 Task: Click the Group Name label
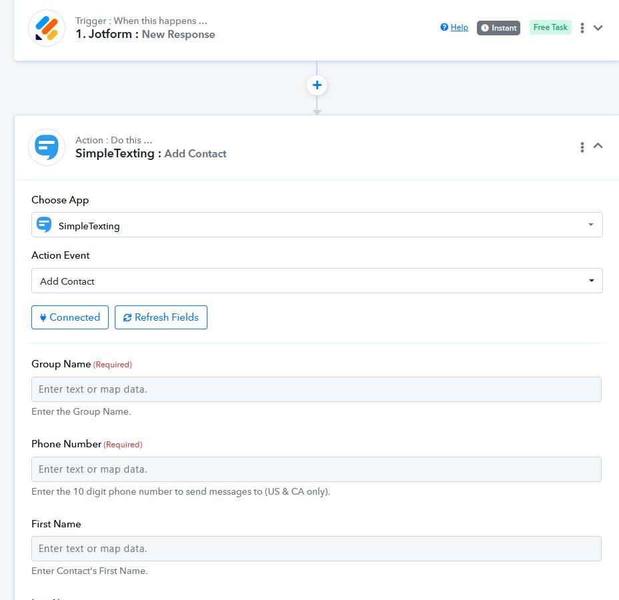61,364
